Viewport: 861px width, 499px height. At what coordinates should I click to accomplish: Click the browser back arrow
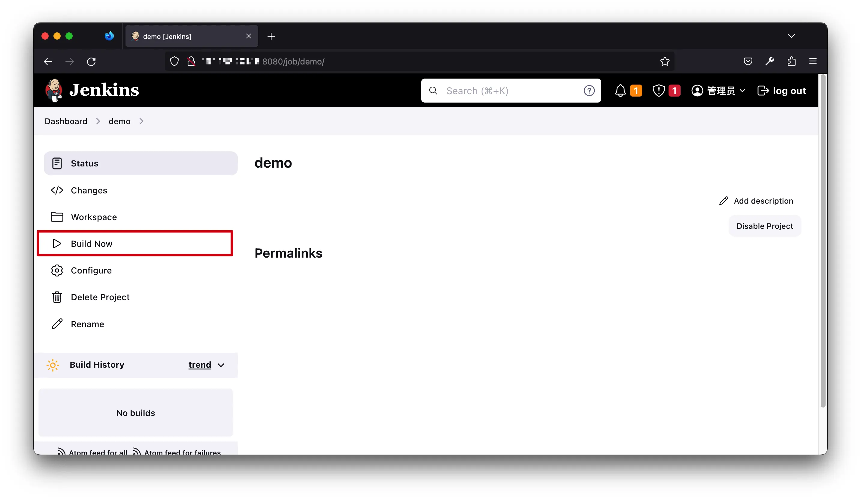48,61
